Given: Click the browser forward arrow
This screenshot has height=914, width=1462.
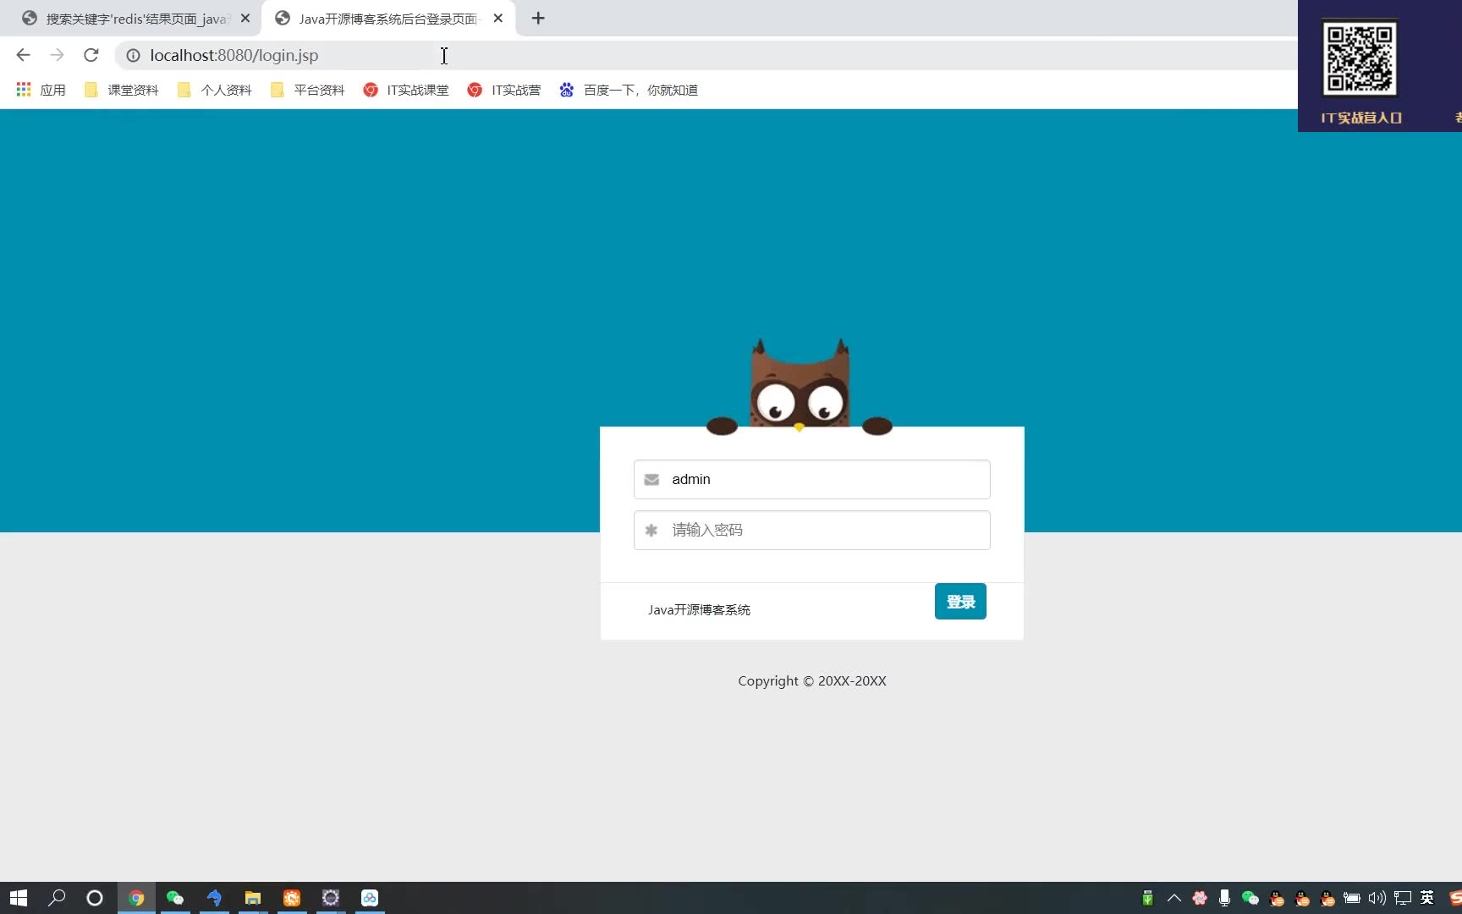Looking at the screenshot, I should 57,55.
